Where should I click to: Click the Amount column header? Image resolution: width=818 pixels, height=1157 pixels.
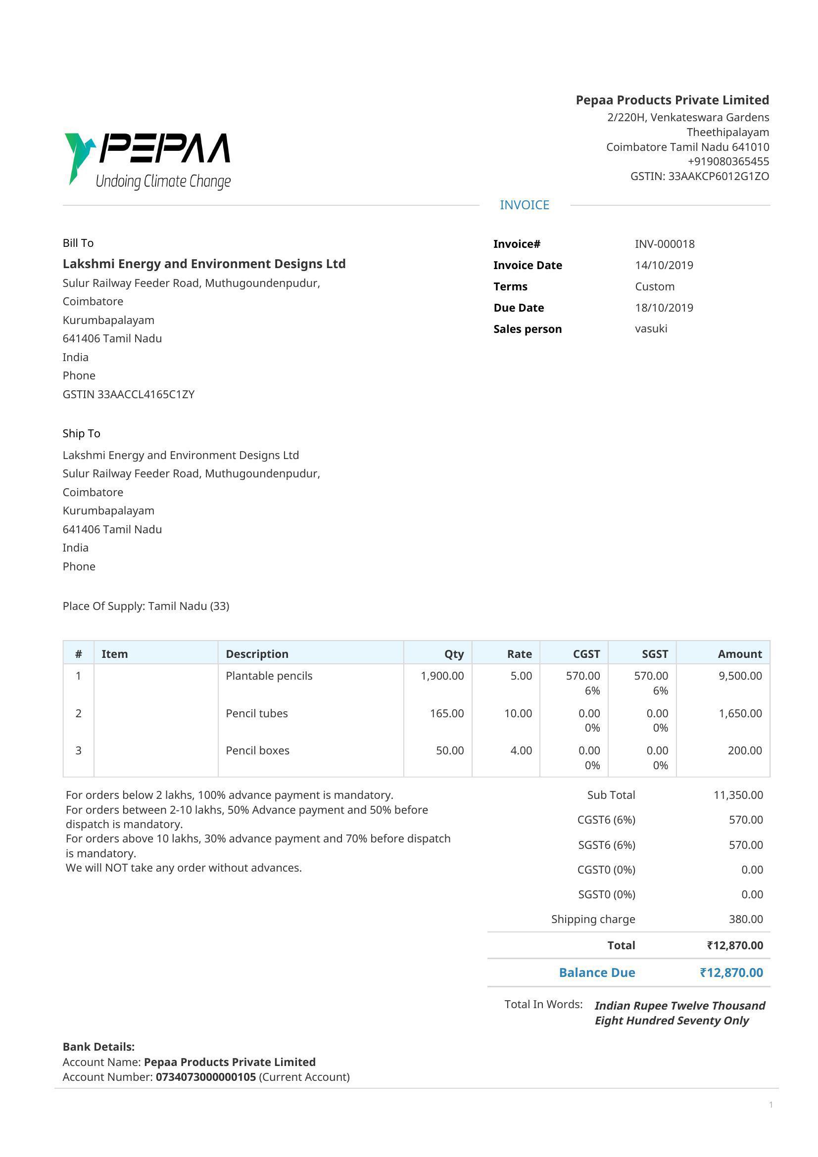(x=739, y=653)
